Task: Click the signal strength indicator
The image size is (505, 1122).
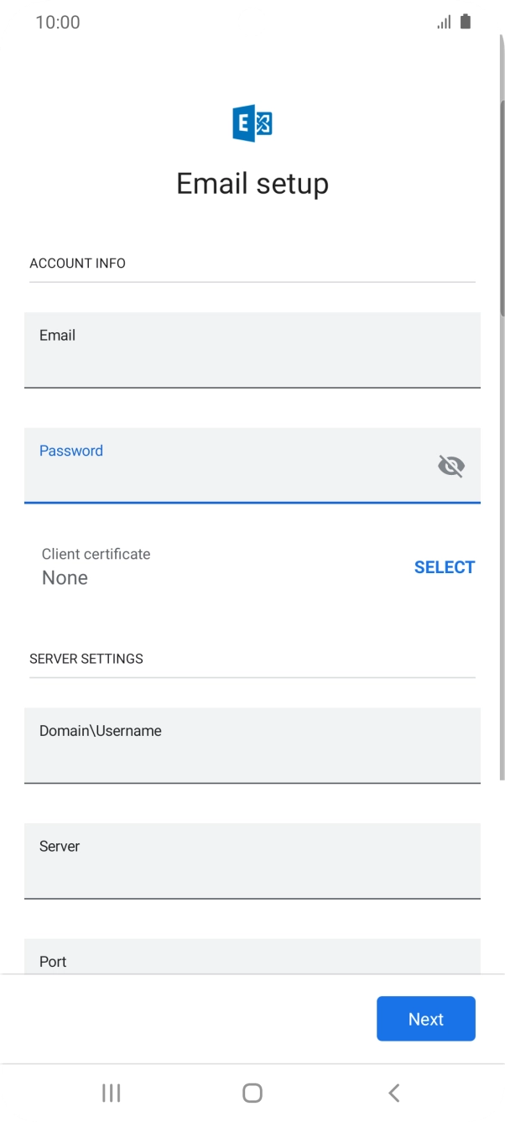Action: pos(444,22)
